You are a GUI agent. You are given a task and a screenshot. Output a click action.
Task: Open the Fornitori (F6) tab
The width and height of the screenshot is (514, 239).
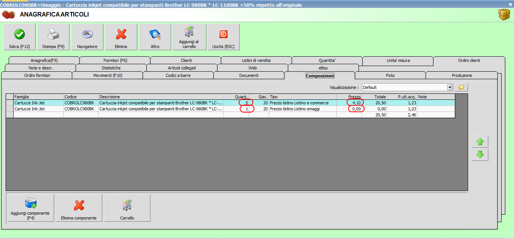point(115,60)
